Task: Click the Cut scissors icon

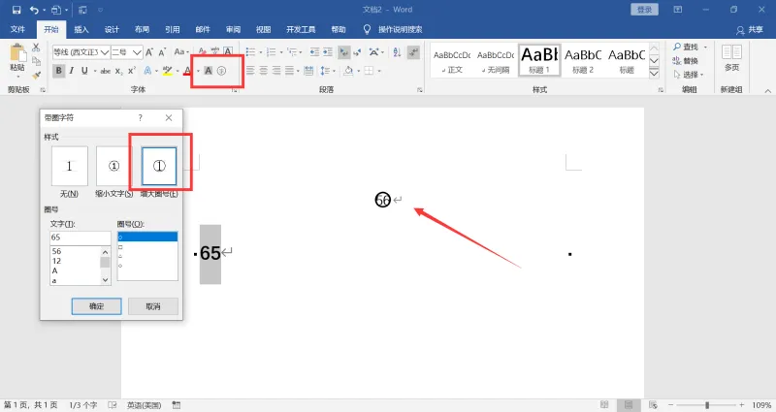Action: [x=36, y=48]
